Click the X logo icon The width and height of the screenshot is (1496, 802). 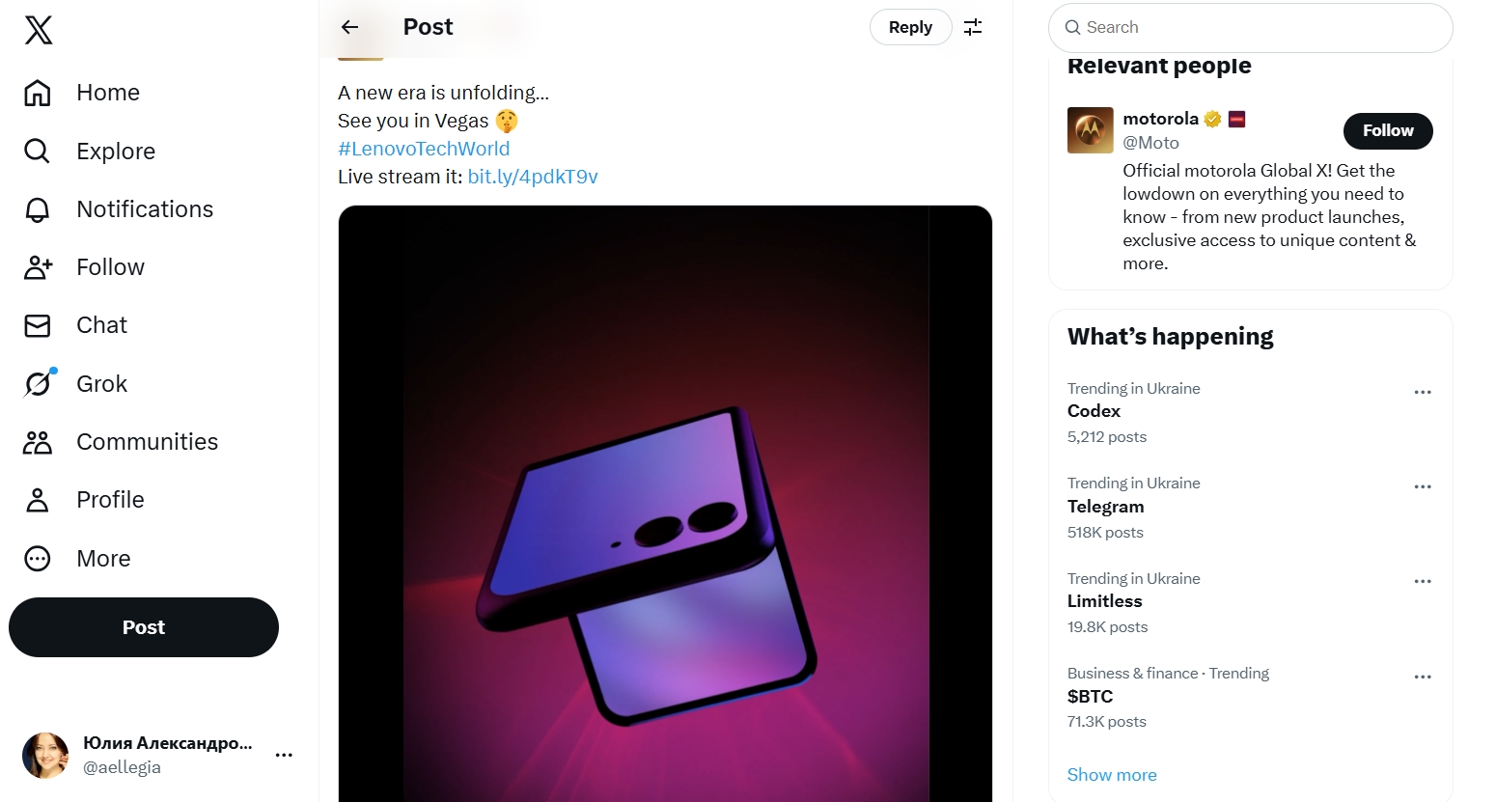(39, 30)
